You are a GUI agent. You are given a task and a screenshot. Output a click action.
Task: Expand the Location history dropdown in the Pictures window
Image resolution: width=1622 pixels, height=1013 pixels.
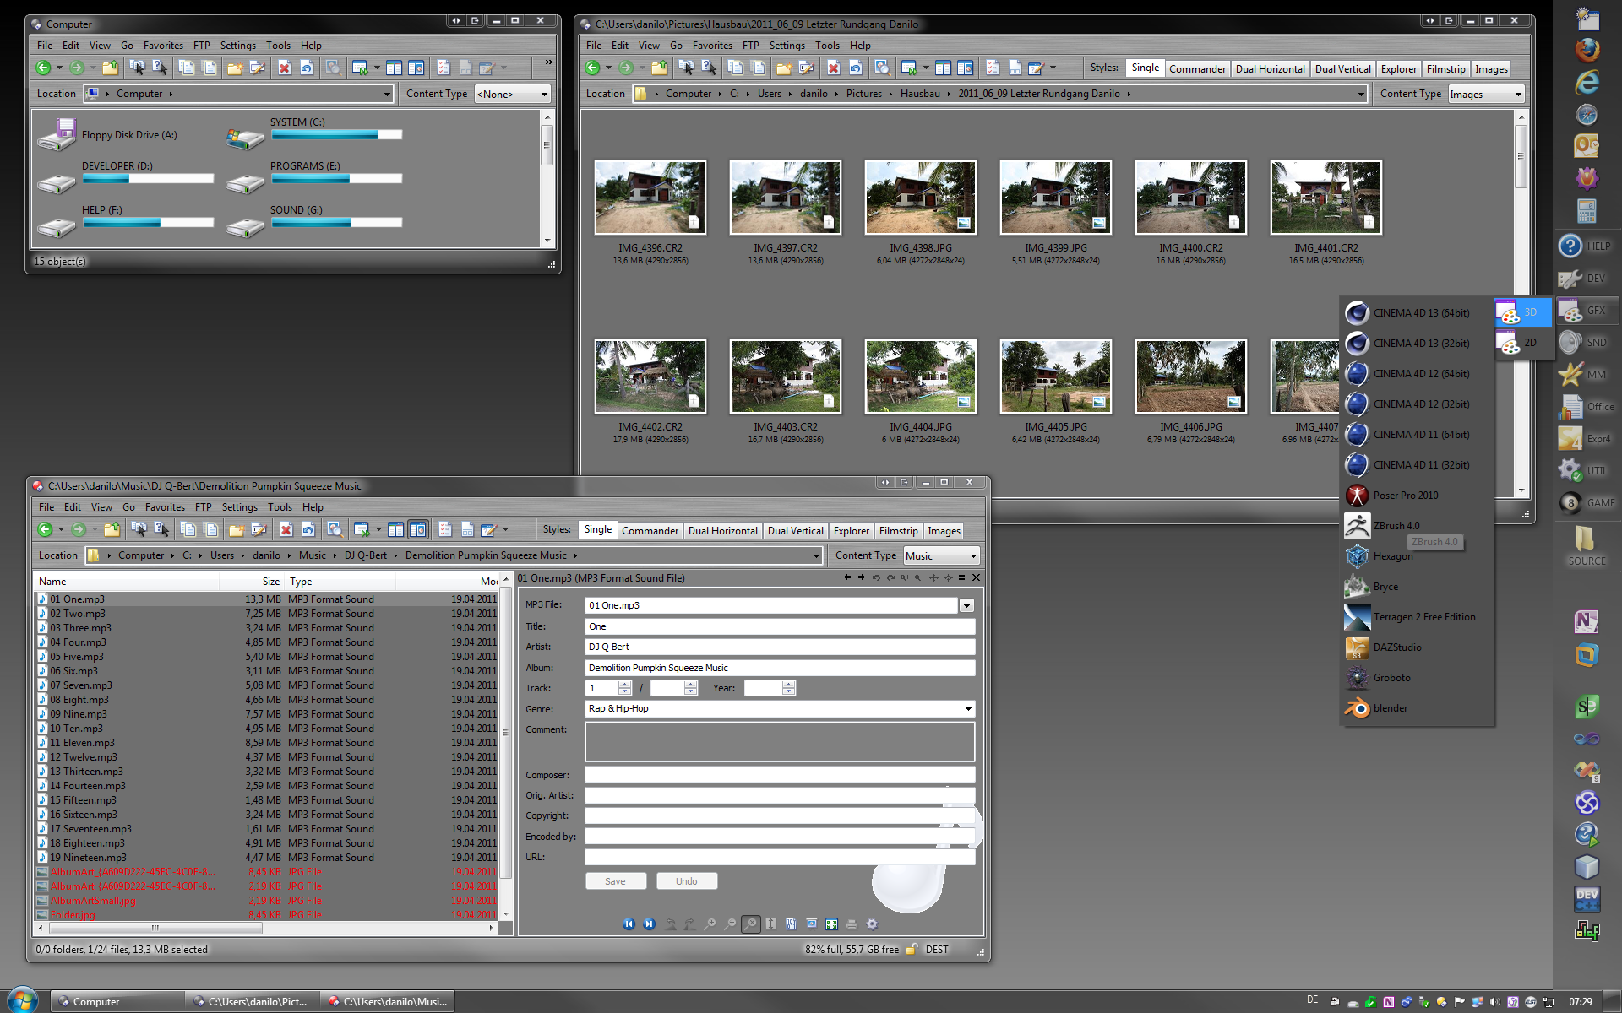point(1361,94)
